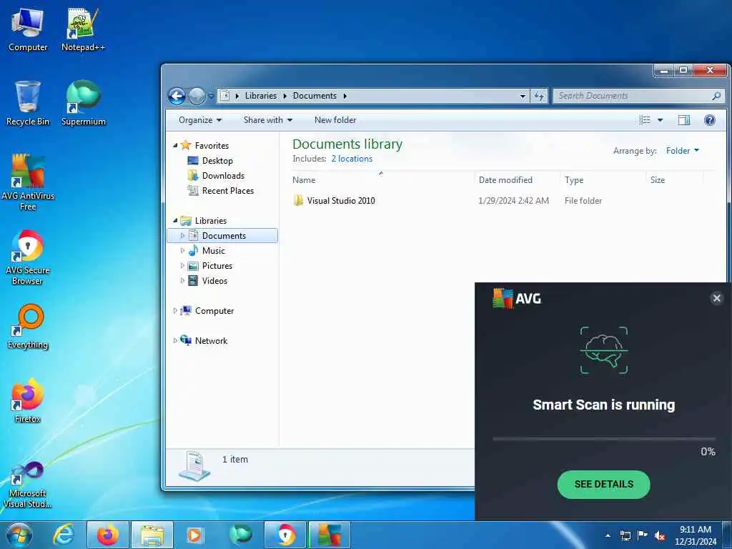
Task: Select the Firefox desktop shortcut
Action: coord(28,401)
